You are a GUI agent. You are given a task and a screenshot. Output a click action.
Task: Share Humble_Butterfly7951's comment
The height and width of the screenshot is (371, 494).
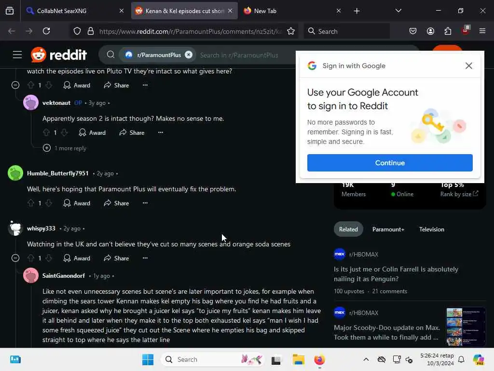point(116,203)
